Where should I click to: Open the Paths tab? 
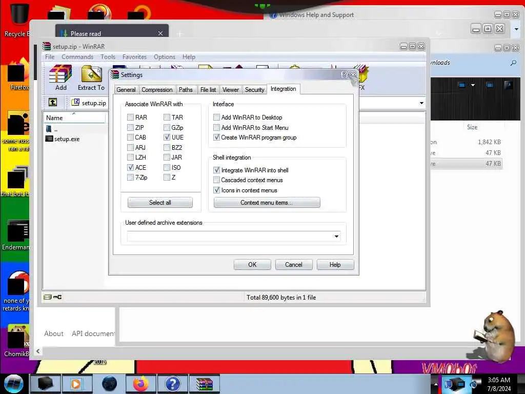[186, 89]
